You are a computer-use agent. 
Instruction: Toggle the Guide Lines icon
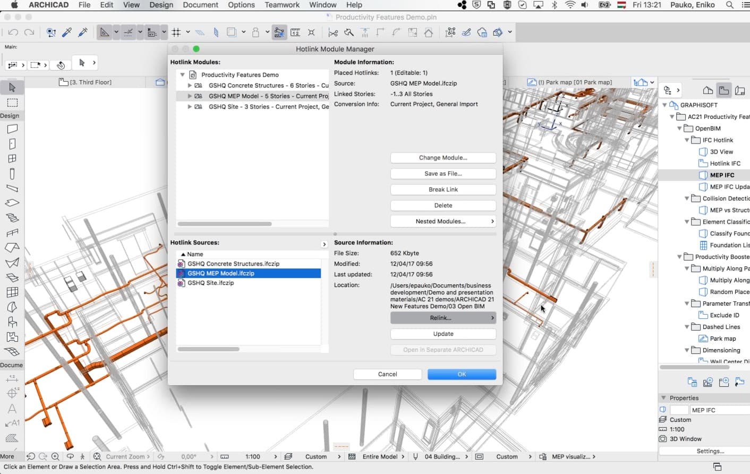click(x=128, y=32)
